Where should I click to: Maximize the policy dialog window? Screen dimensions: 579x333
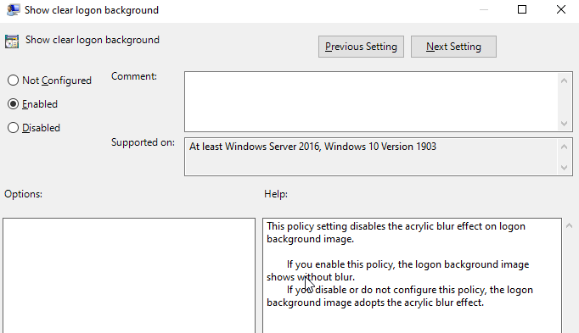522,9
